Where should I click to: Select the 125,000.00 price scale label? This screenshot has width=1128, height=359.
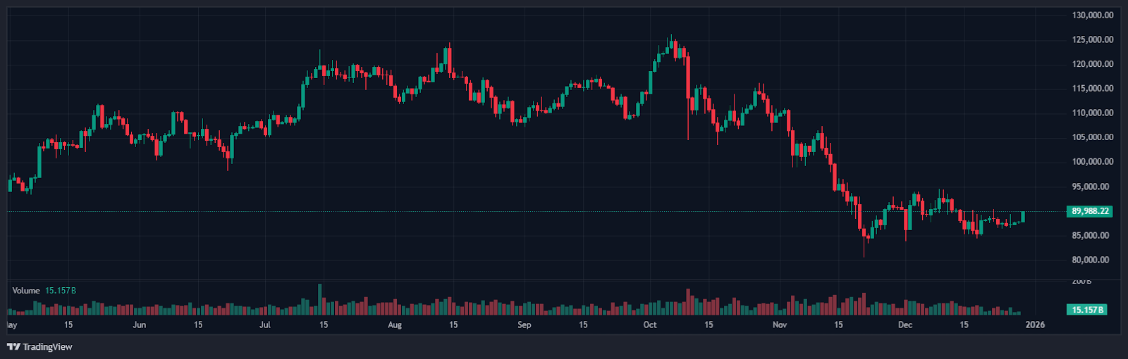1093,39
